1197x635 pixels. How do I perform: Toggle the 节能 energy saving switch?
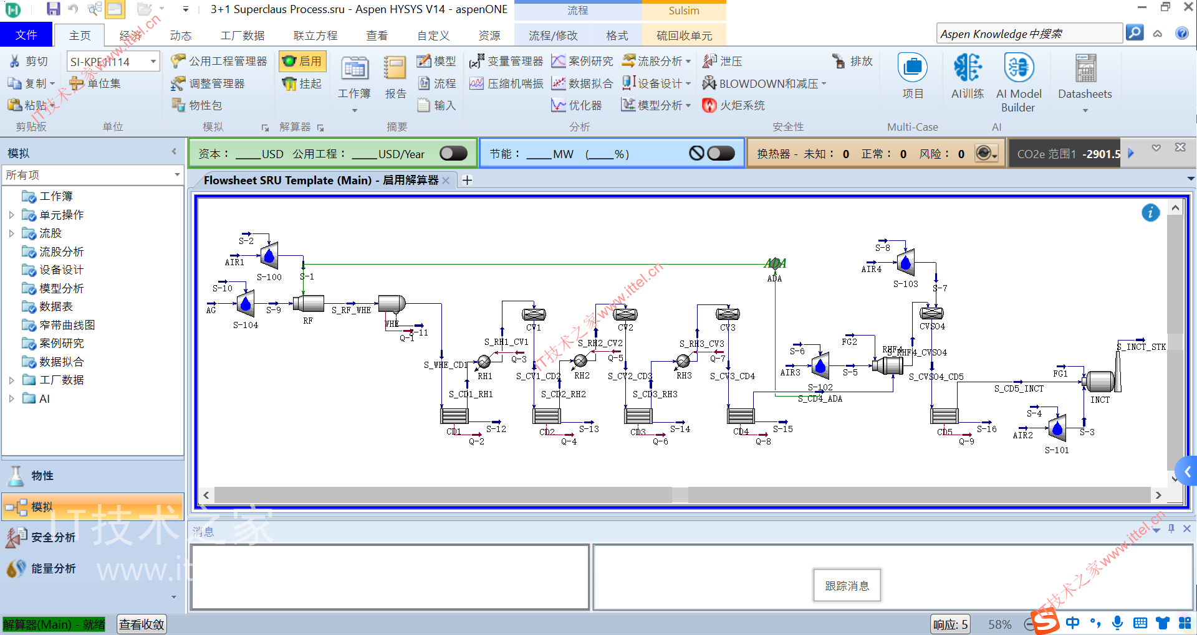[x=721, y=153]
